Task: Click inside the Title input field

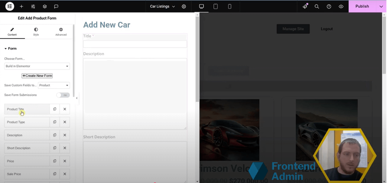Action: 135,44
